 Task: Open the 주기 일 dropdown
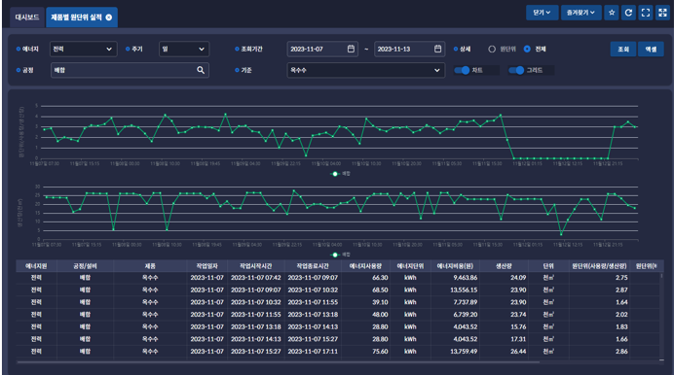(x=184, y=49)
